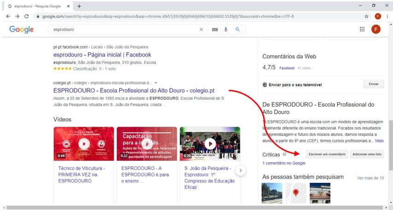Image resolution: width=393 pixels, height=210 pixels.
Task: Open '1 comentário no Google'
Action: (x=284, y=163)
